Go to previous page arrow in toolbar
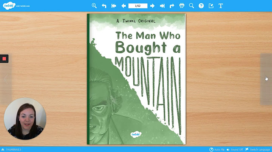Screen dimensions: 272x152 [124, 6]
